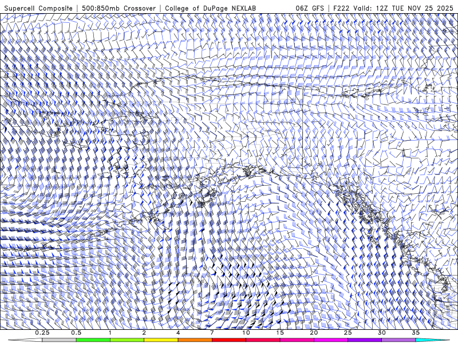The height and width of the screenshot is (343, 458).
Task: Click the '2' legend value
Action: (144, 333)
